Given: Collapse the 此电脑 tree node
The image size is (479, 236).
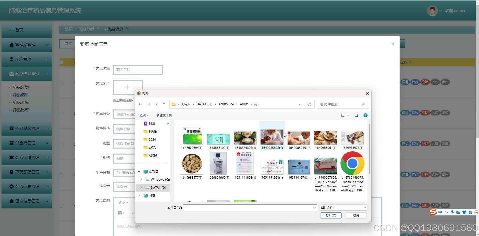Looking at the screenshot, I should (139, 171).
